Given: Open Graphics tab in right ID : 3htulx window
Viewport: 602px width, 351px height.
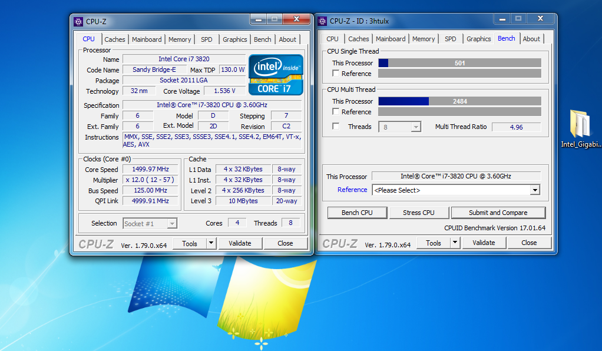Looking at the screenshot, I should click(479, 39).
